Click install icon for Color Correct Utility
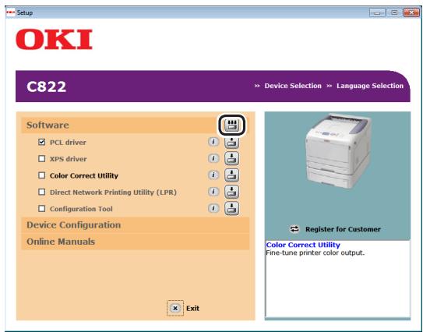 (x=231, y=175)
